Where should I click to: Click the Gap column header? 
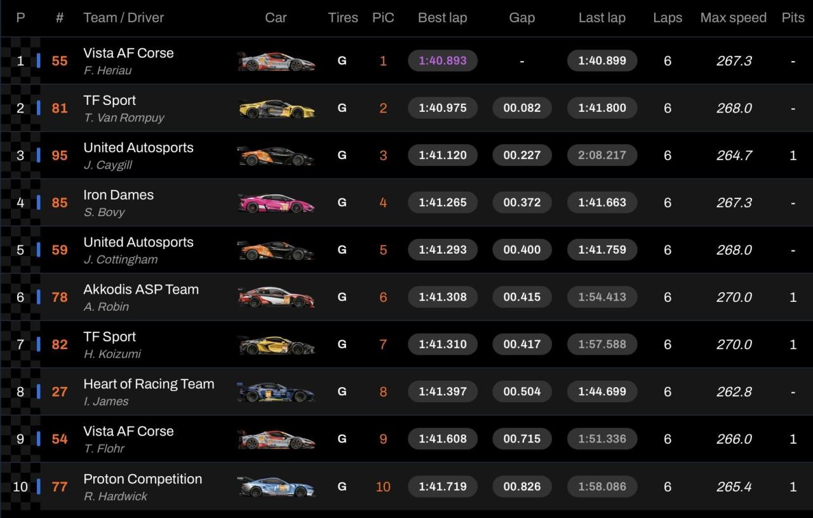click(x=521, y=18)
